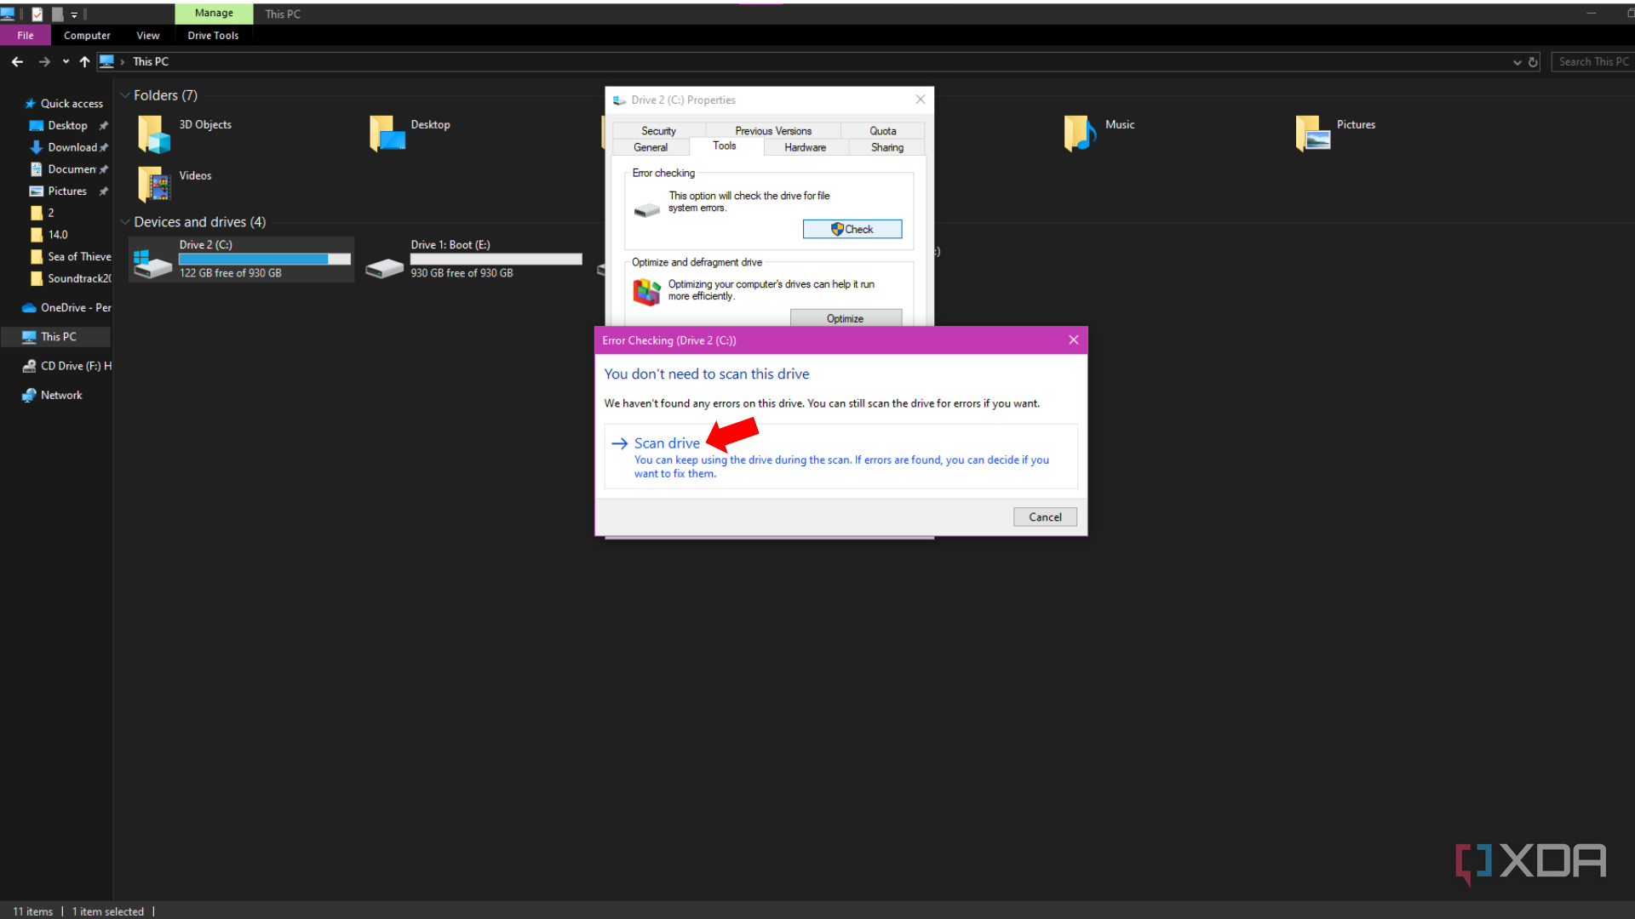
Task: Open the Music folder icon
Action: point(1079,134)
